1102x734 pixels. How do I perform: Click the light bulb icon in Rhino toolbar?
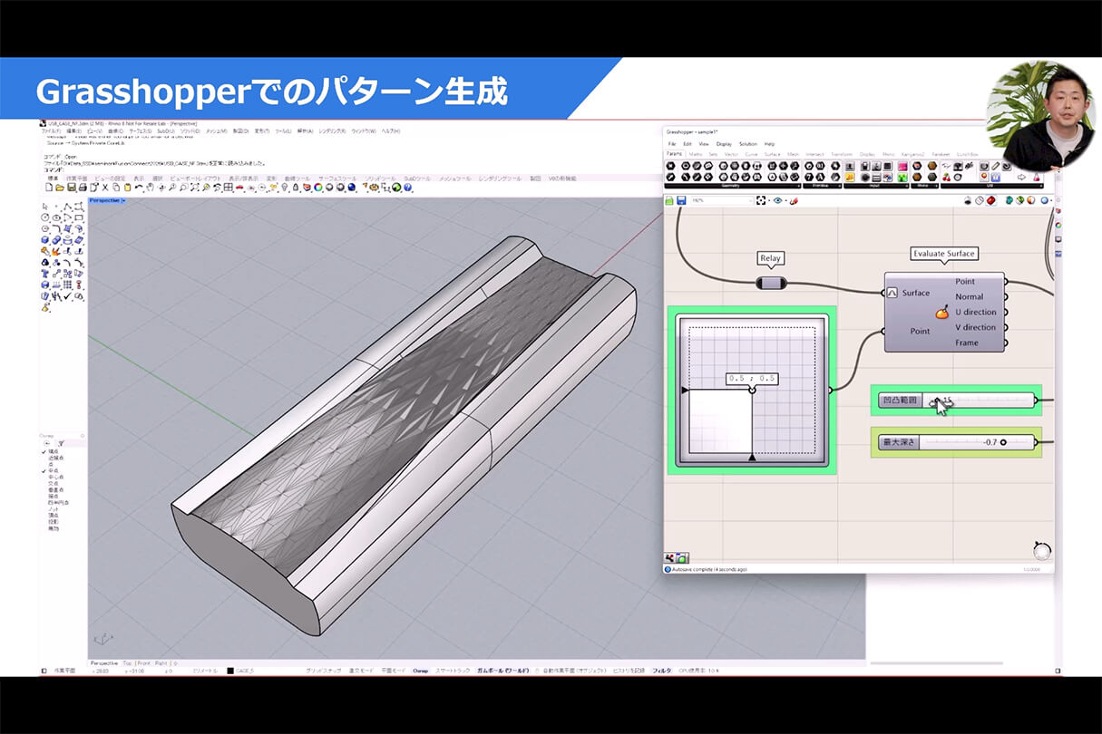click(x=285, y=187)
